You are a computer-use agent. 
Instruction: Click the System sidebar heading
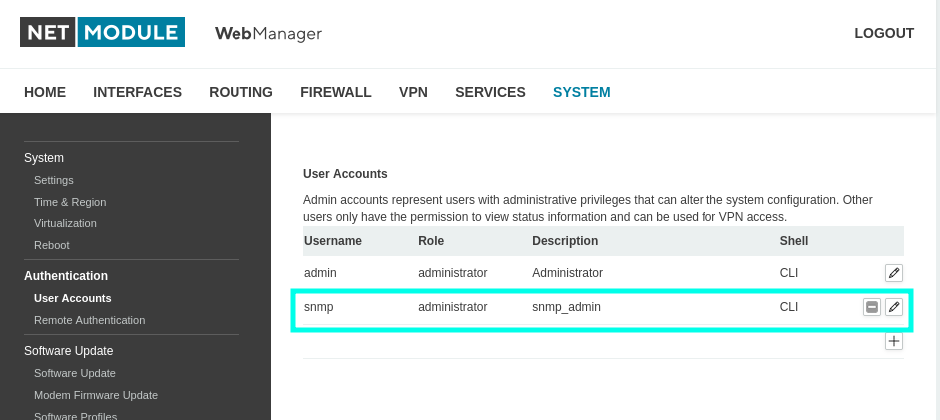[x=44, y=158]
